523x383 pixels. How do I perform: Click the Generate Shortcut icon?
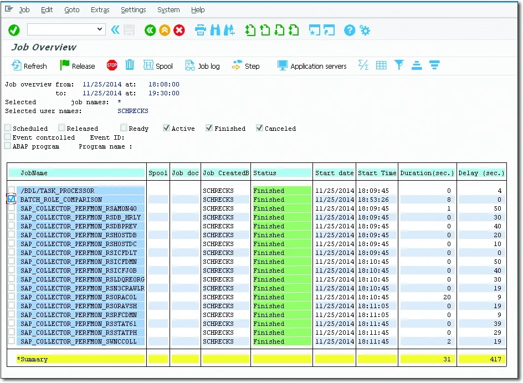tap(329, 30)
